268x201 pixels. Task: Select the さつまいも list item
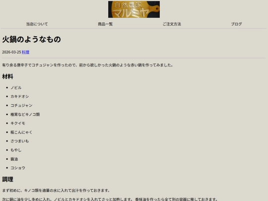tap(20, 141)
